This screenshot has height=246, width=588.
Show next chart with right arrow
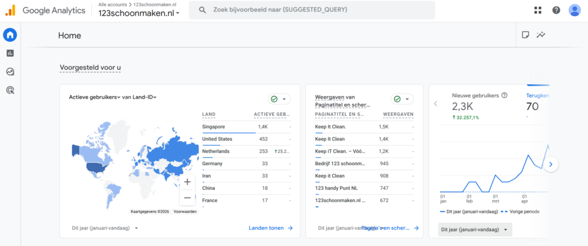[551, 164]
